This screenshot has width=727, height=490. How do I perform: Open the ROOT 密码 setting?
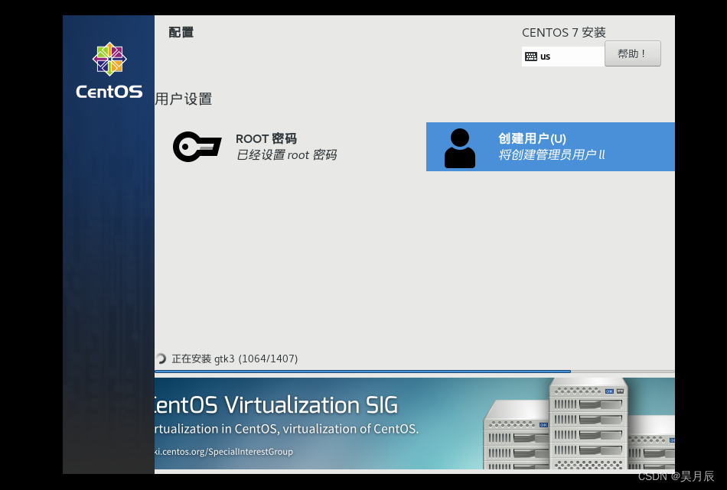pyautogui.click(x=255, y=146)
